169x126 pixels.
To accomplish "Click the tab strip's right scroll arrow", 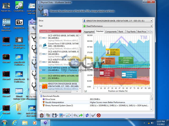I will pyautogui.click(x=152, y=31).
